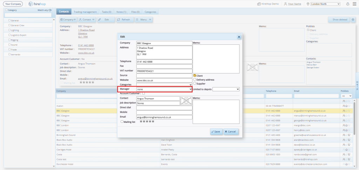Open the Manager dropdown showing none
This screenshot has width=359, height=170.
tap(164, 89)
